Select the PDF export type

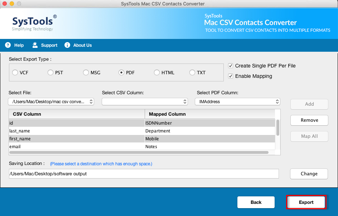click(x=121, y=72)
